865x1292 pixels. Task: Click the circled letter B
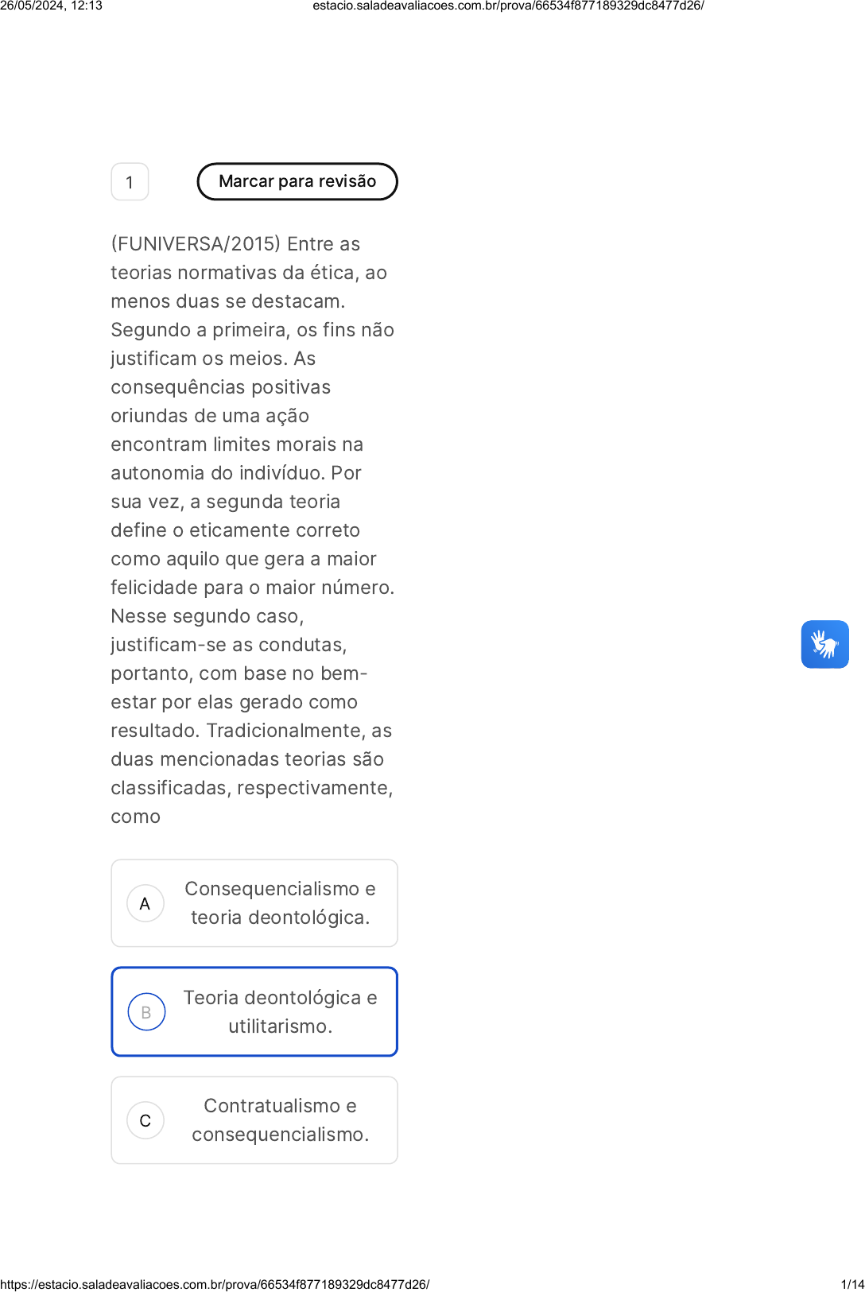146,1012
